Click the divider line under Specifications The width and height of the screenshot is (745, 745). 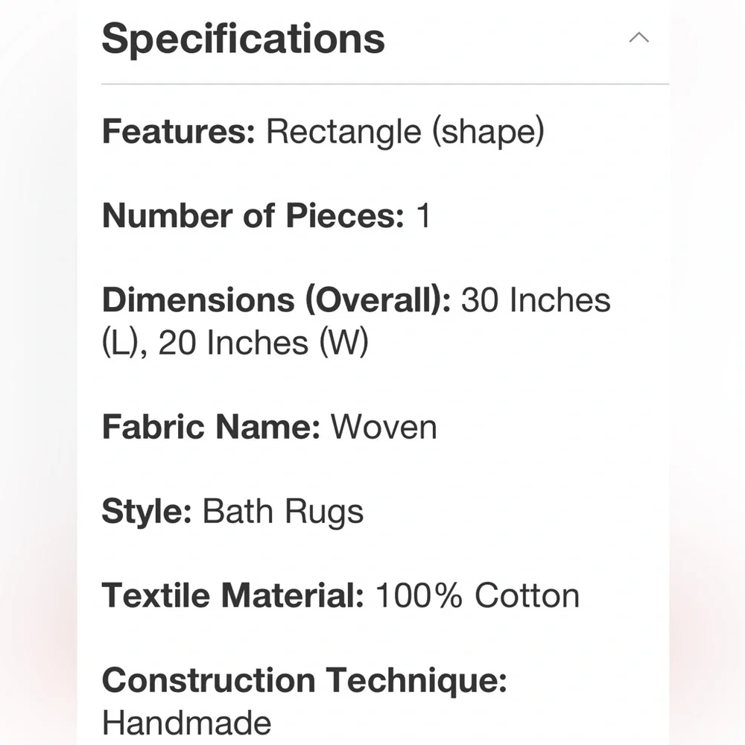tap(385, 84)
